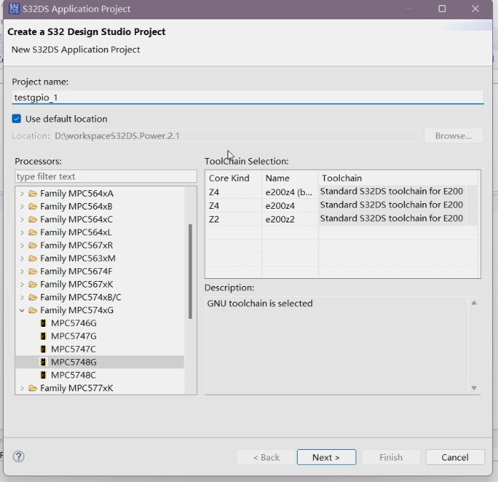Close the S32DS Application Project dialog
This screenshot has height=482, width=498.
(475, 9)
